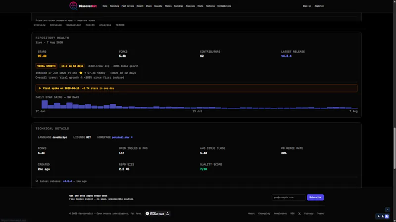Select the smallest font size A
Image resolution: width=396 pixels, height=222 pixels.
click(x=379, y=216)
